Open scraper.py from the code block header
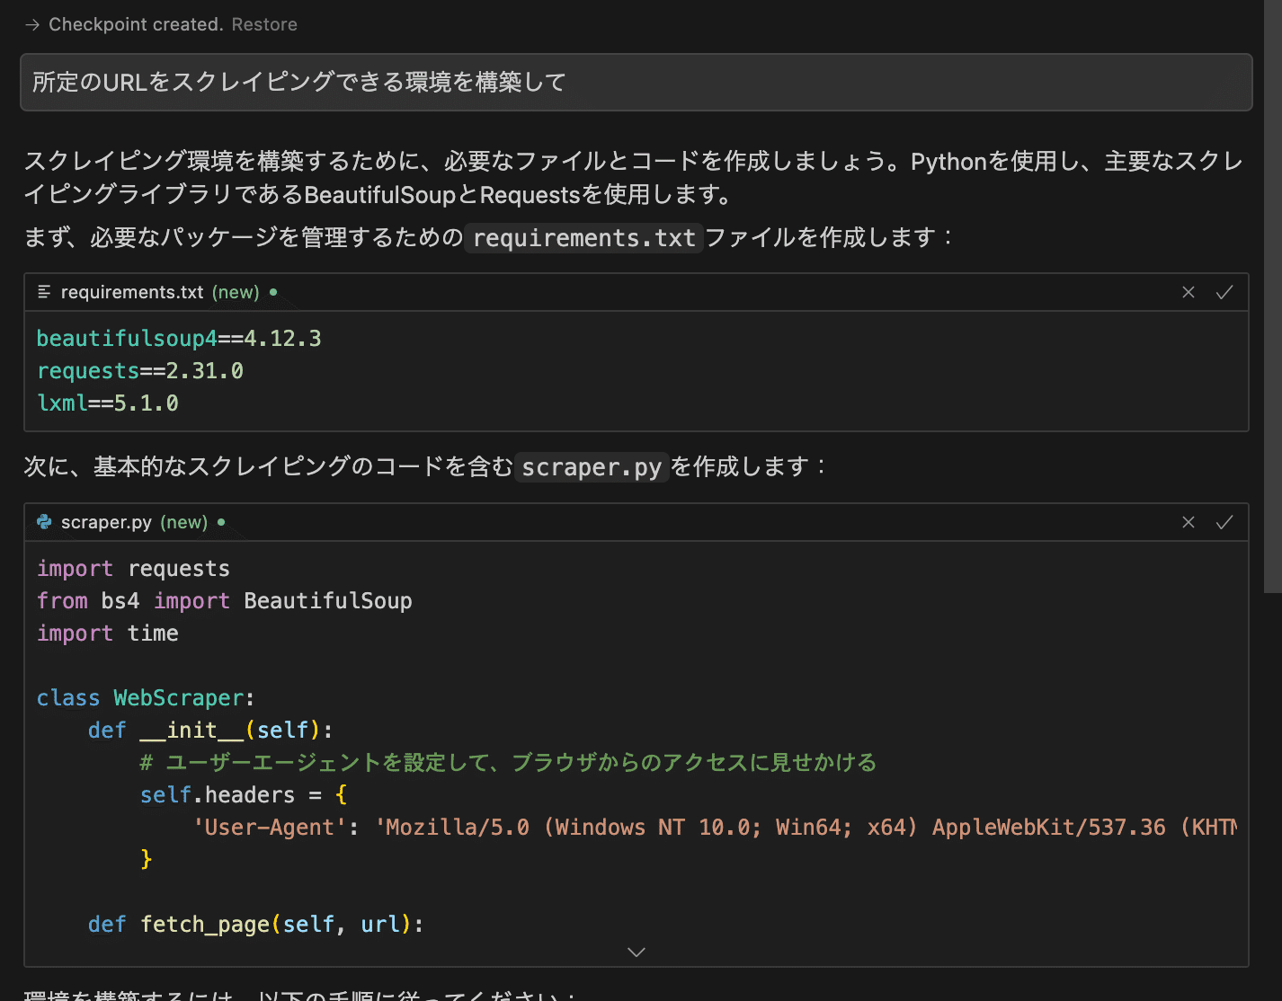 [106, 522]
